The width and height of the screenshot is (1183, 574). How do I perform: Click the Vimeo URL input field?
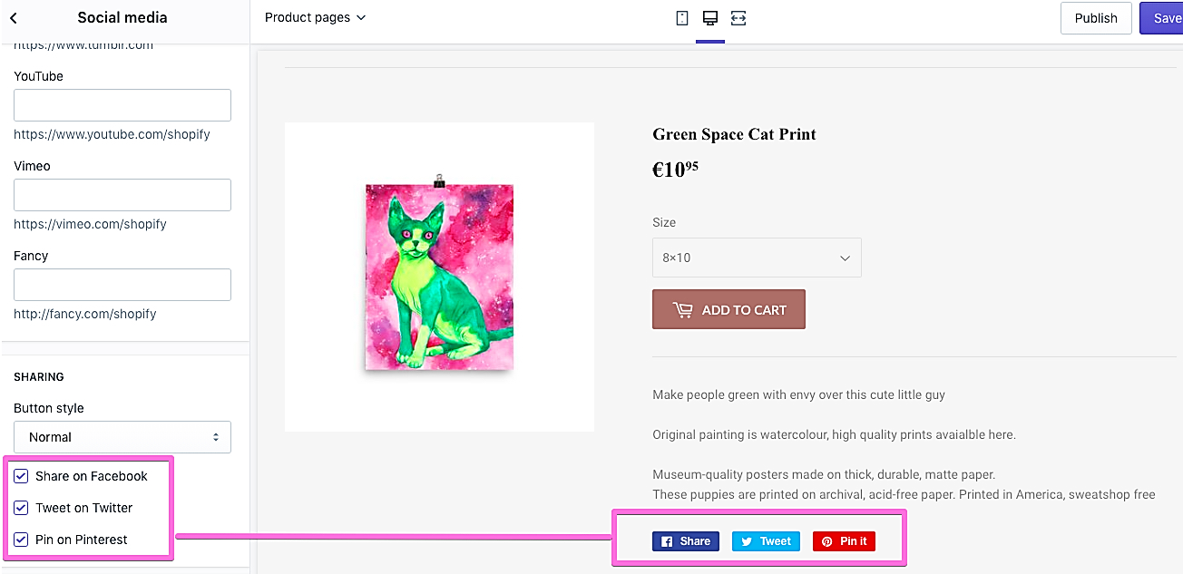[122, 195]
